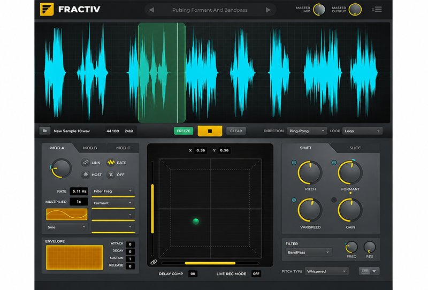The image size is (428, 290).
Task: Open the Formant destination dropdown
Action: tap(113, 203)
